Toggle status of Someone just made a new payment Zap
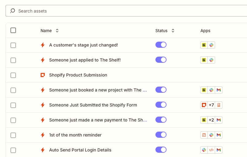This screenshot has height=157, width=247. click(x=161, y=120)
